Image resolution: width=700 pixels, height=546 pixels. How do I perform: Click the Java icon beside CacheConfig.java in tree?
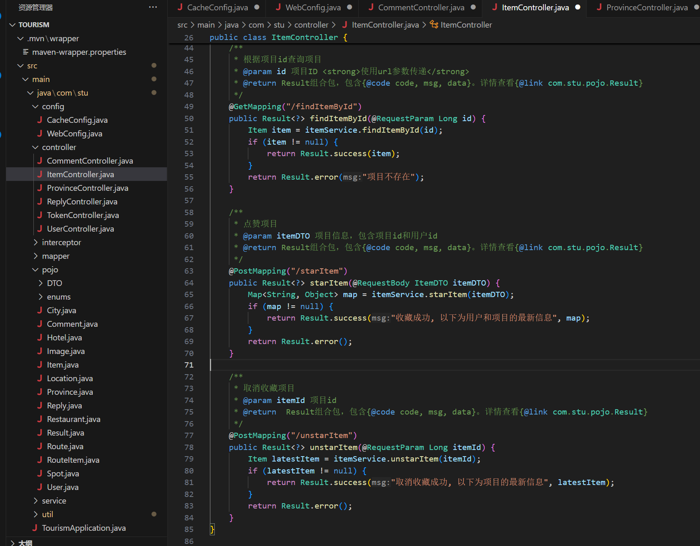coord(40,120)
